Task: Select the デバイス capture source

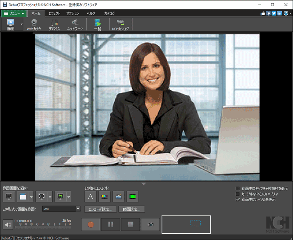Action: tap(55, 25)
